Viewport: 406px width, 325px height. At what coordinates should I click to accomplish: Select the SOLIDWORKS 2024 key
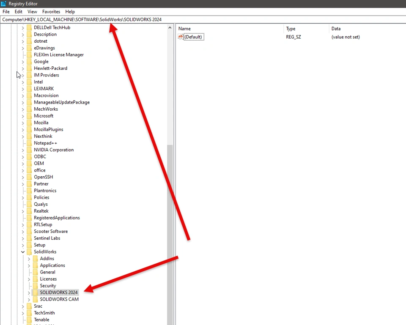click(58, 292)
